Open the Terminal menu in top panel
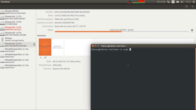 click(x=5, y=2)
